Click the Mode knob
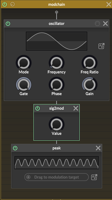 tap(24, 63)
